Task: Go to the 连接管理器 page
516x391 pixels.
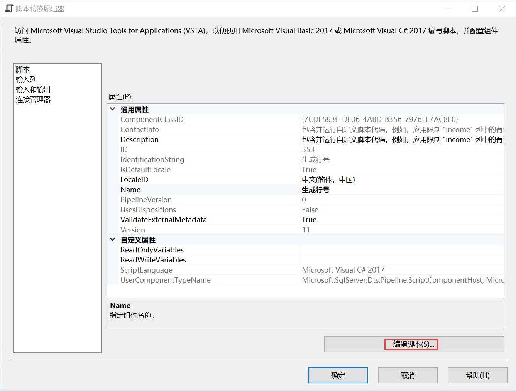Action: [33, 100]
